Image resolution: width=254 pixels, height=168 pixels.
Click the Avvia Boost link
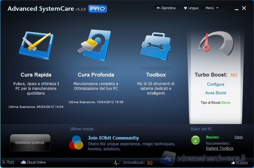pyautogui.click(x=216, y=93)
